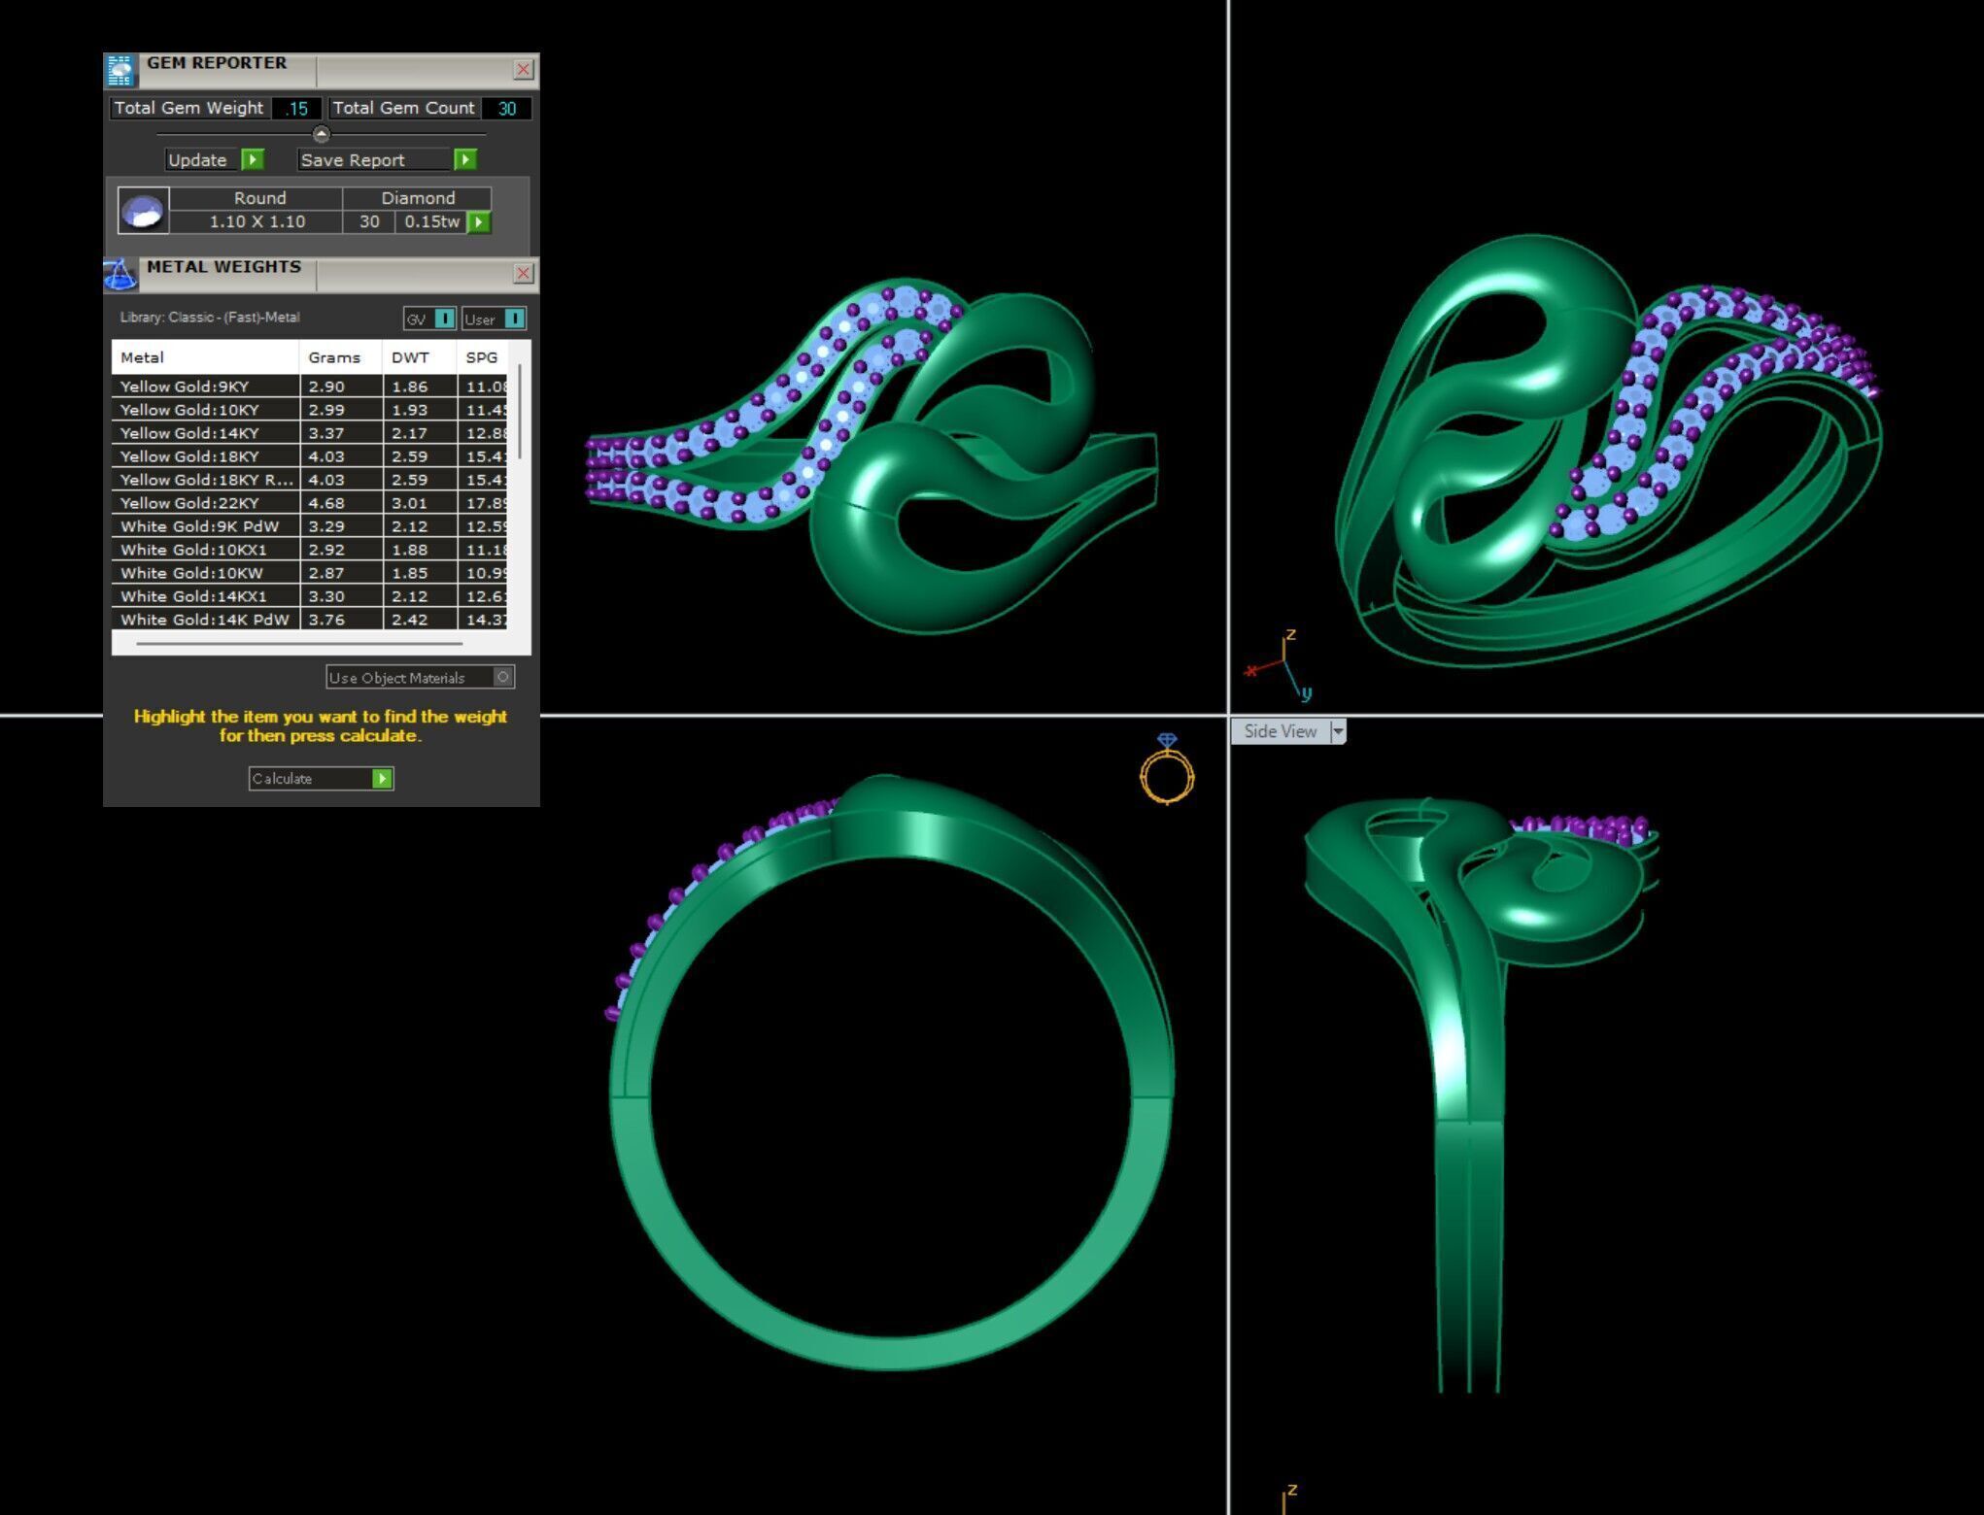Click the green arrow beside 0.15tw

(479, 221)
